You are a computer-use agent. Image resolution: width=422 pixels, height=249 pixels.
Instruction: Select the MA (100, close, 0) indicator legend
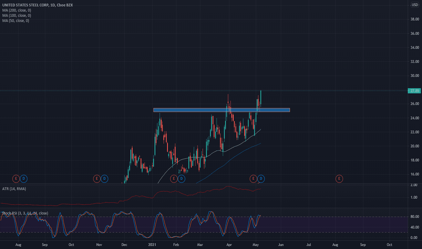tap(17, 15)
